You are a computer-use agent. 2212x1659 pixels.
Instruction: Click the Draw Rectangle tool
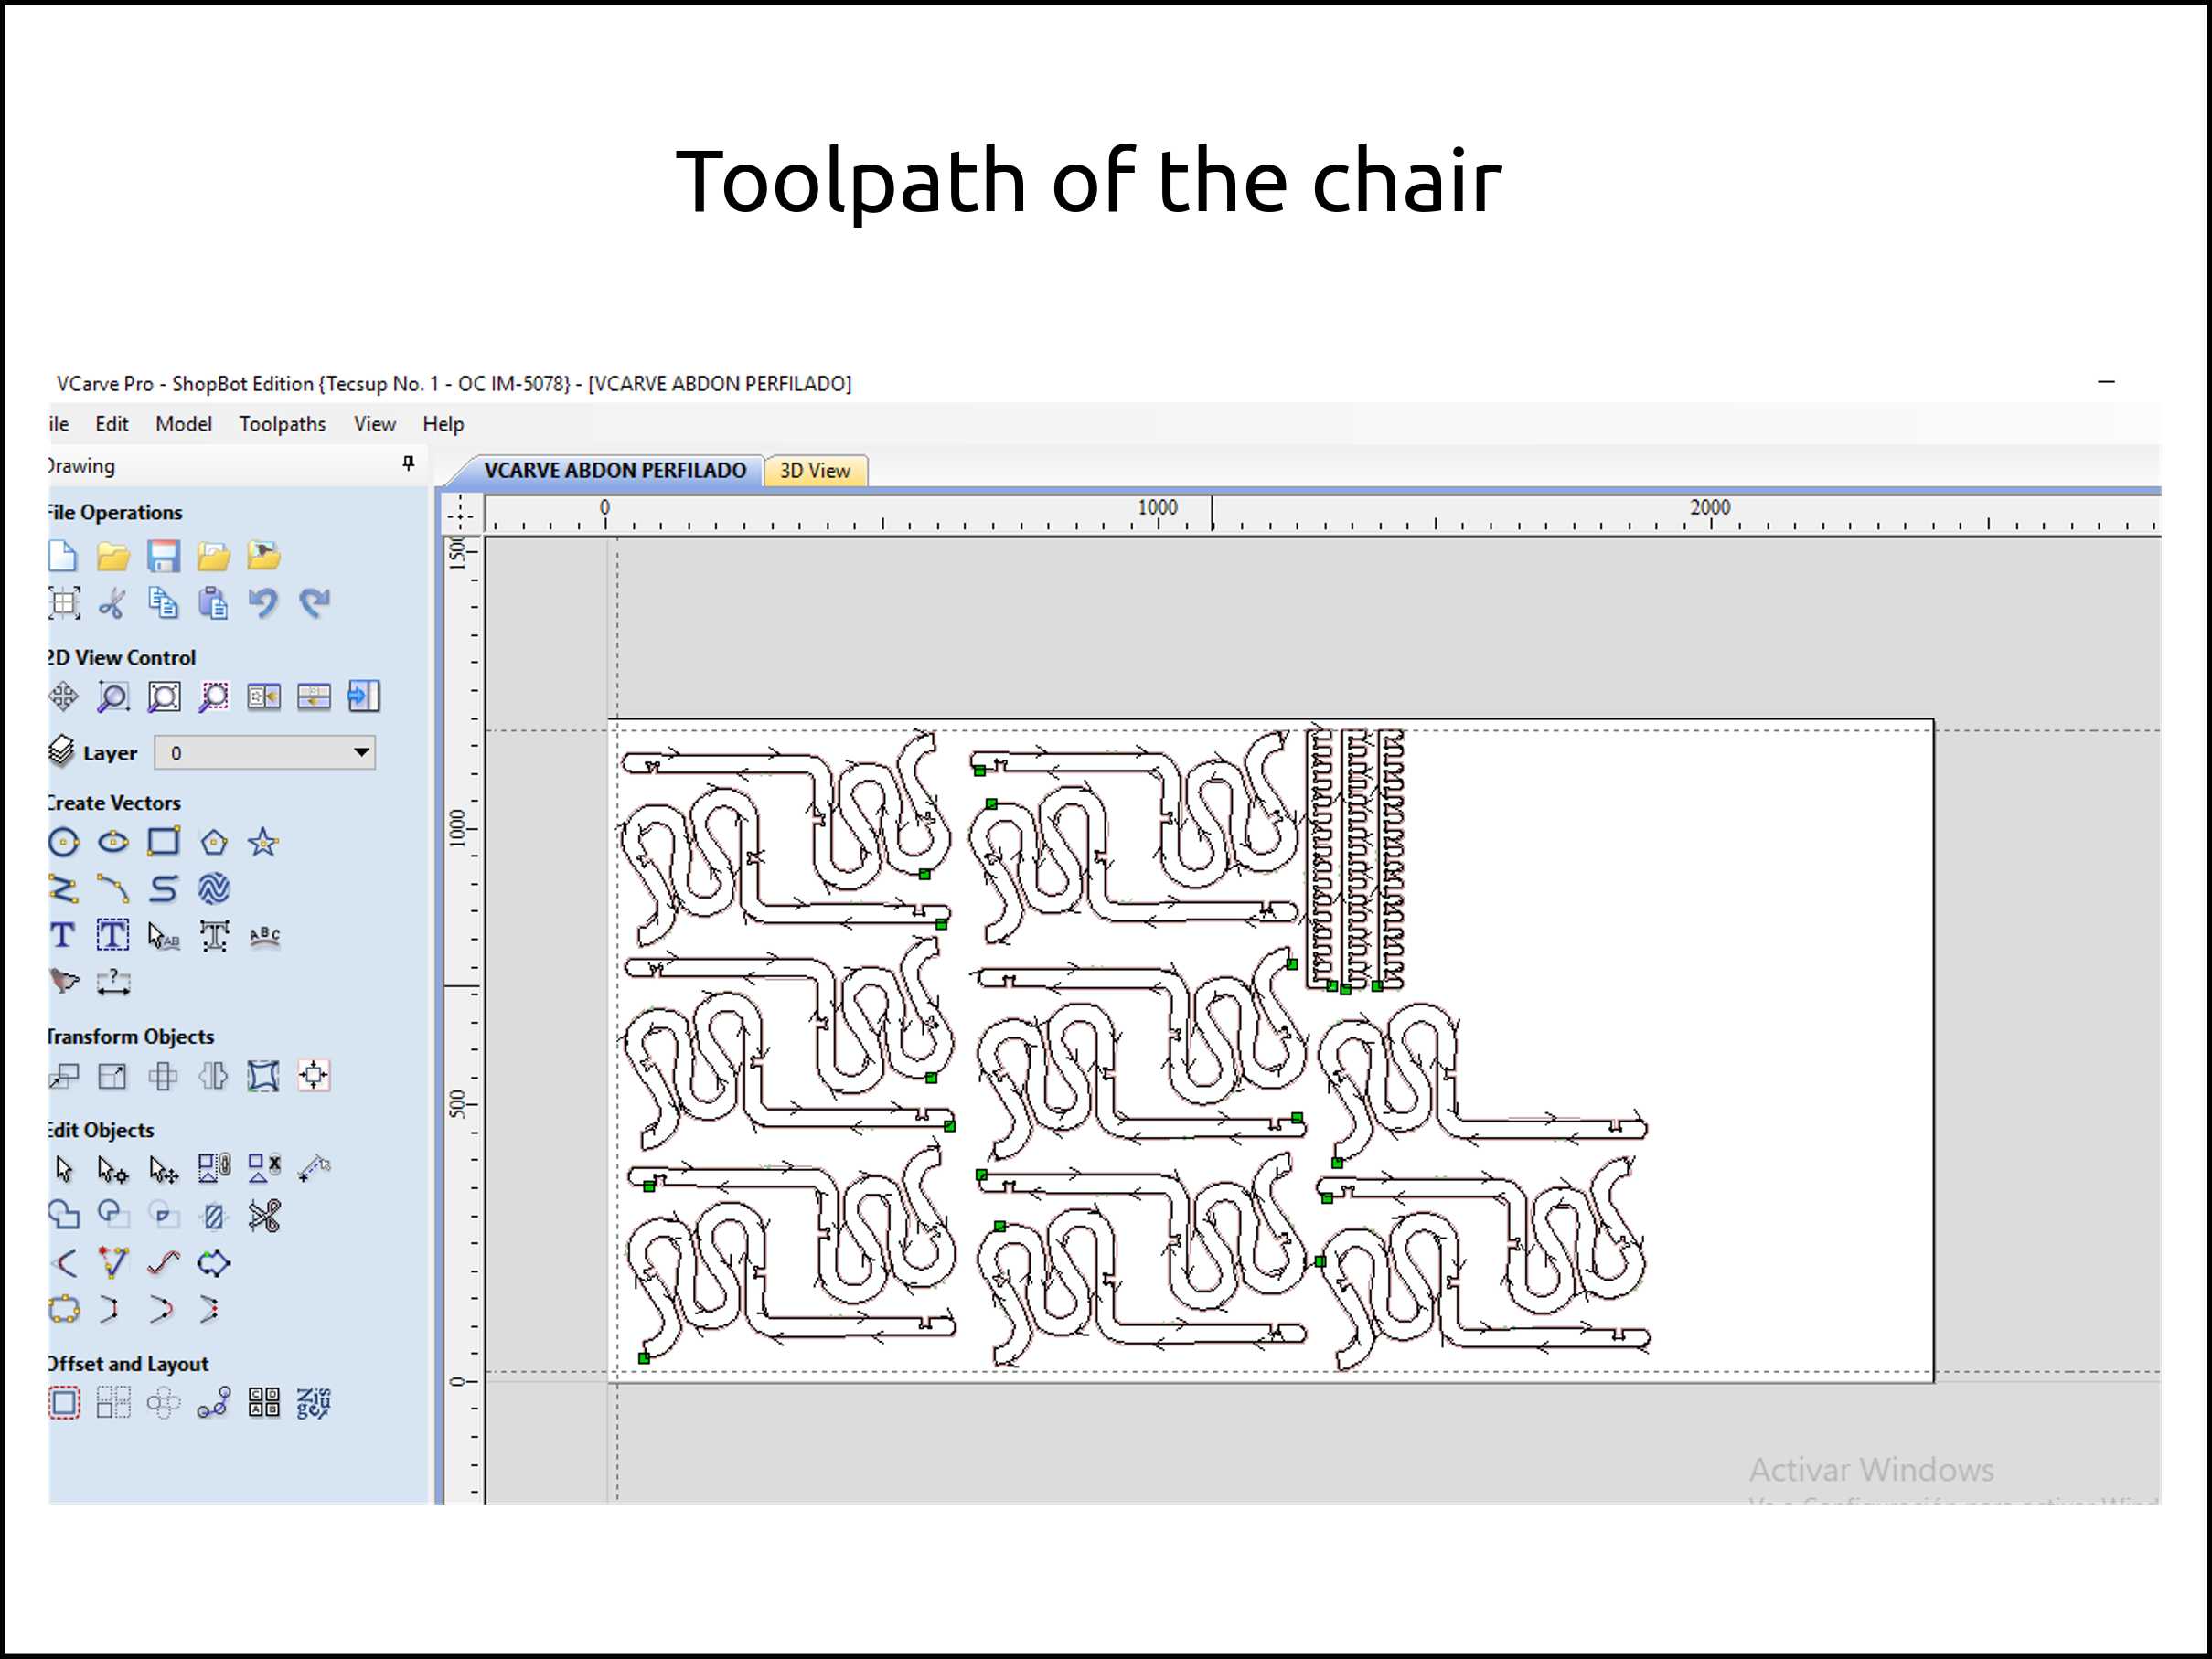tap(163, 843)
